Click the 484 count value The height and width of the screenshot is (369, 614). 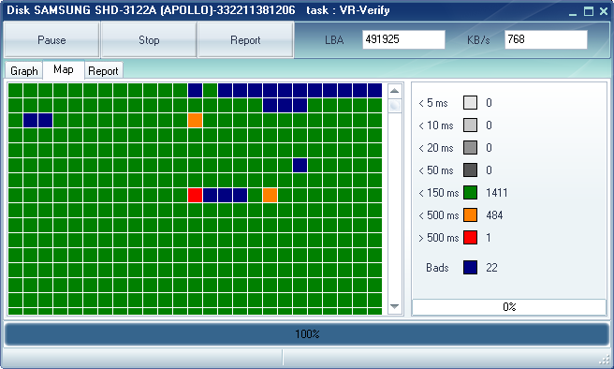point(494,215)
